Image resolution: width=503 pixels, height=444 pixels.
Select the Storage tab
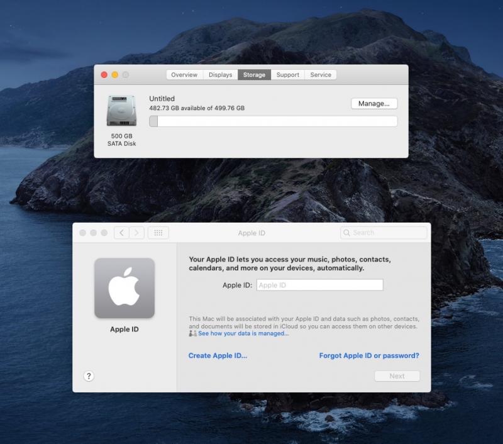pos(254,75)
